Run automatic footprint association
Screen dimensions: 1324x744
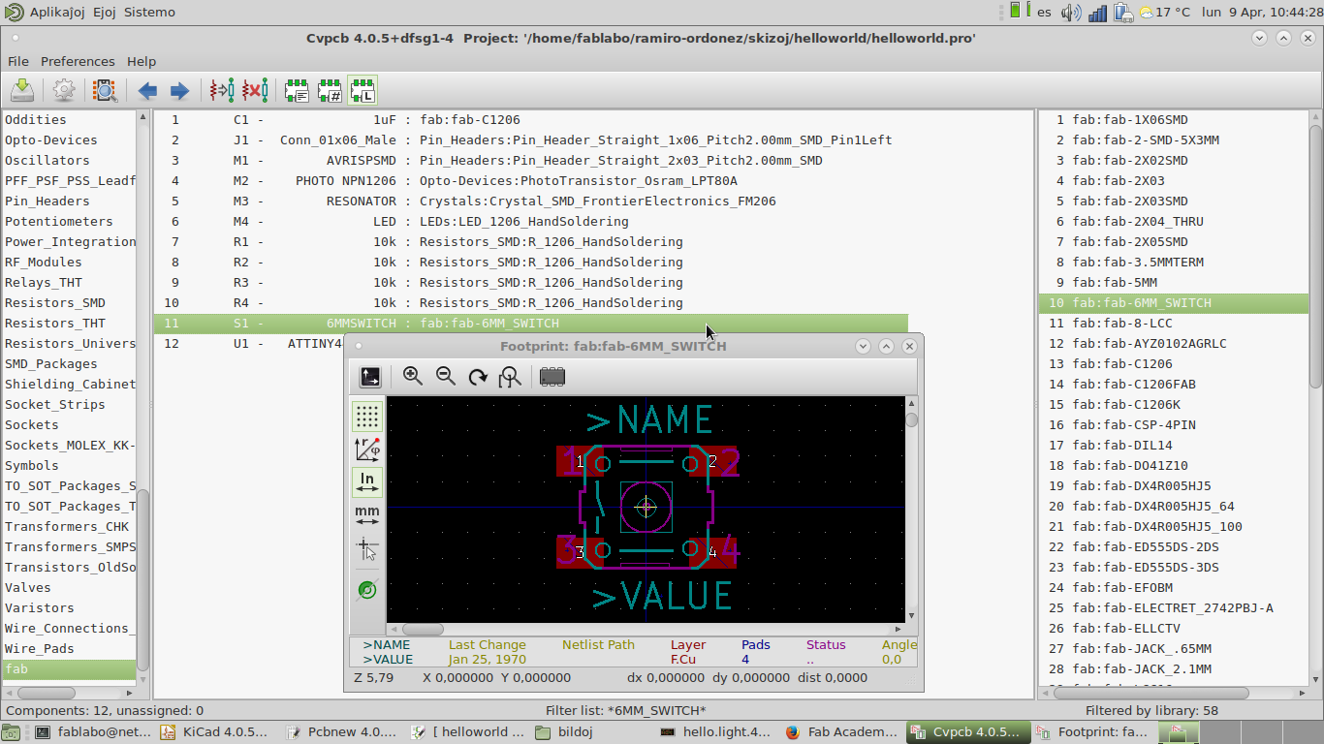coord(222,90)
